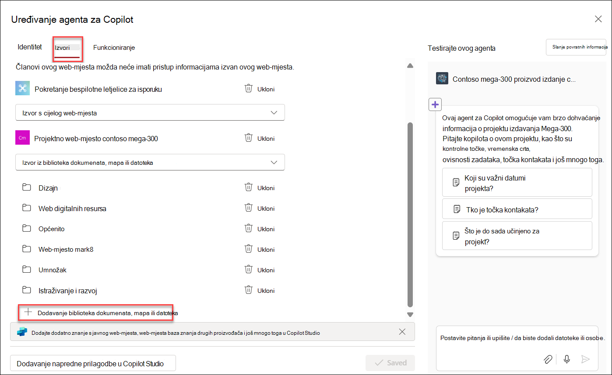Choose prompt Koji su važni datumi projekta?
This screenshot has width=612, height=375.
(517, 183)
